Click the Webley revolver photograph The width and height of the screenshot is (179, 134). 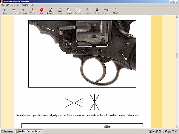click(82, 54)
